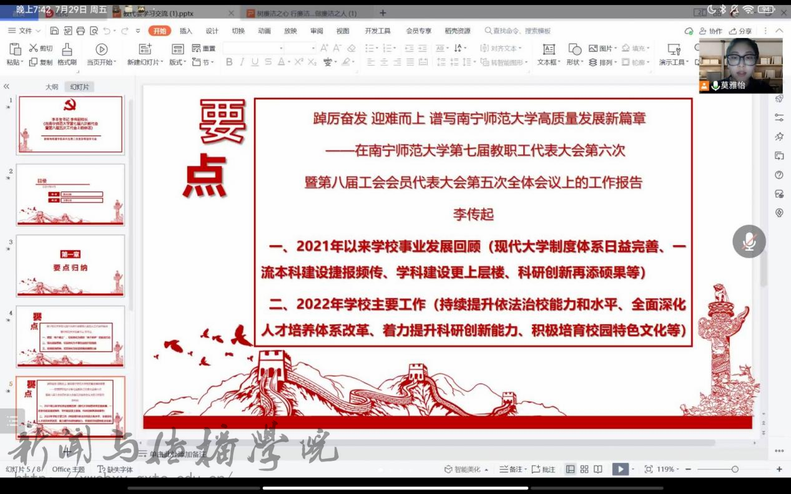Open the 开发工具 Developer Tools tab
This screenshot has height=494, width=791.
pos(378,31)
